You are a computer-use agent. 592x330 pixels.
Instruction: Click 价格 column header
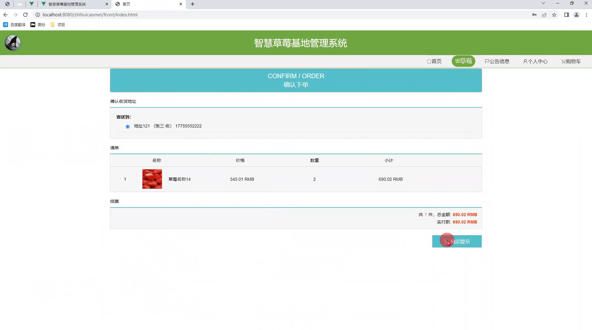point(240,160)
